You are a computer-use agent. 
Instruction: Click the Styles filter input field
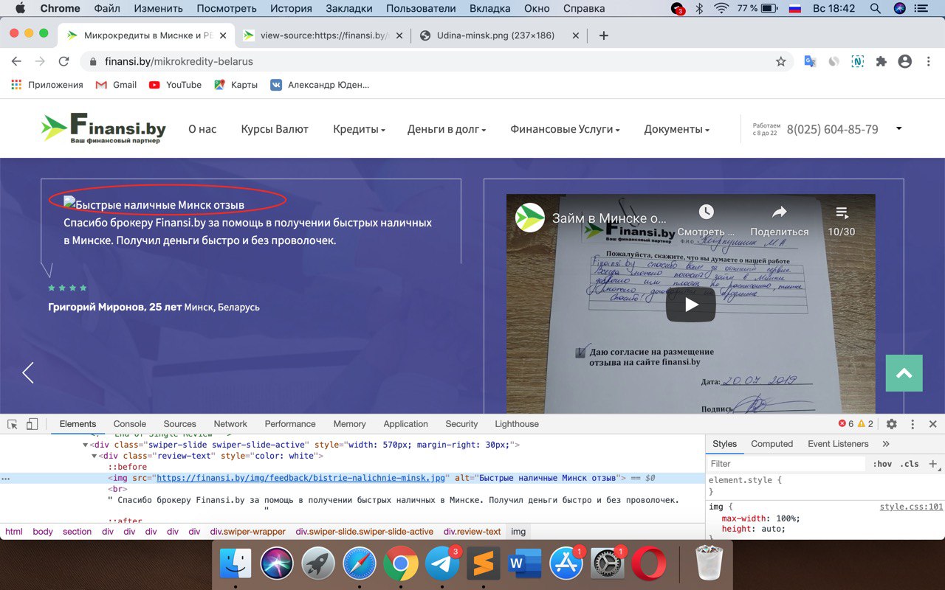pos(786,464)
